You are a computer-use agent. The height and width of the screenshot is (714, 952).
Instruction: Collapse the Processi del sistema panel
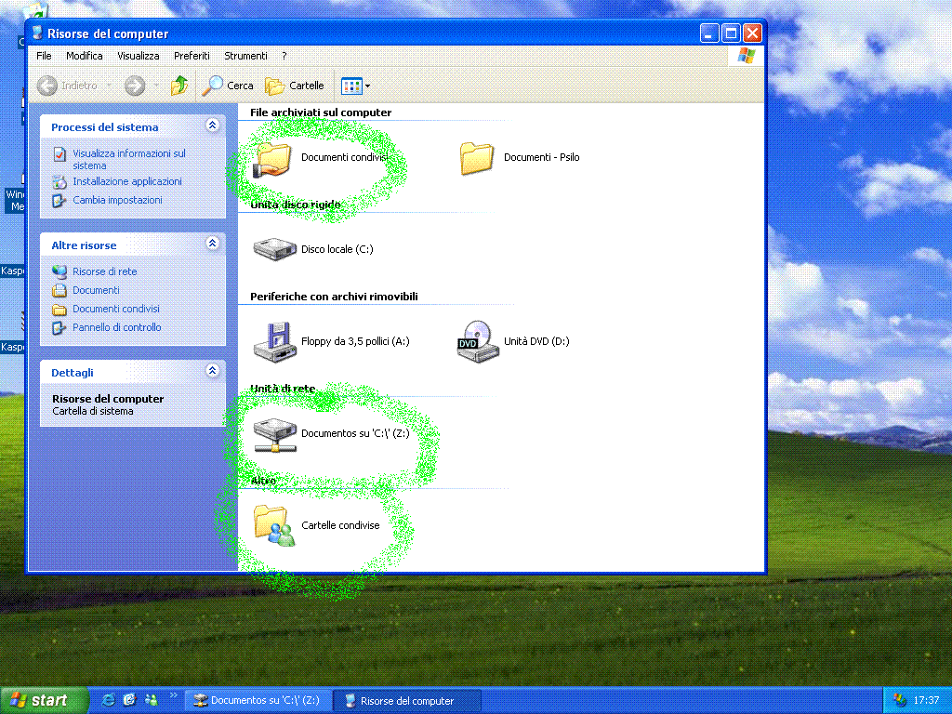[x=213, y=126]
